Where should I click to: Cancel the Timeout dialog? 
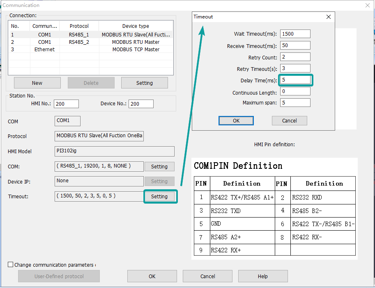290,121
